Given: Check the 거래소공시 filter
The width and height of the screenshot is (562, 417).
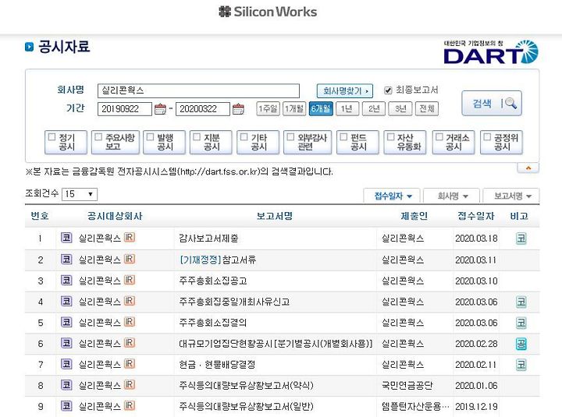Looking at the screenshot, I should point(439,137).
